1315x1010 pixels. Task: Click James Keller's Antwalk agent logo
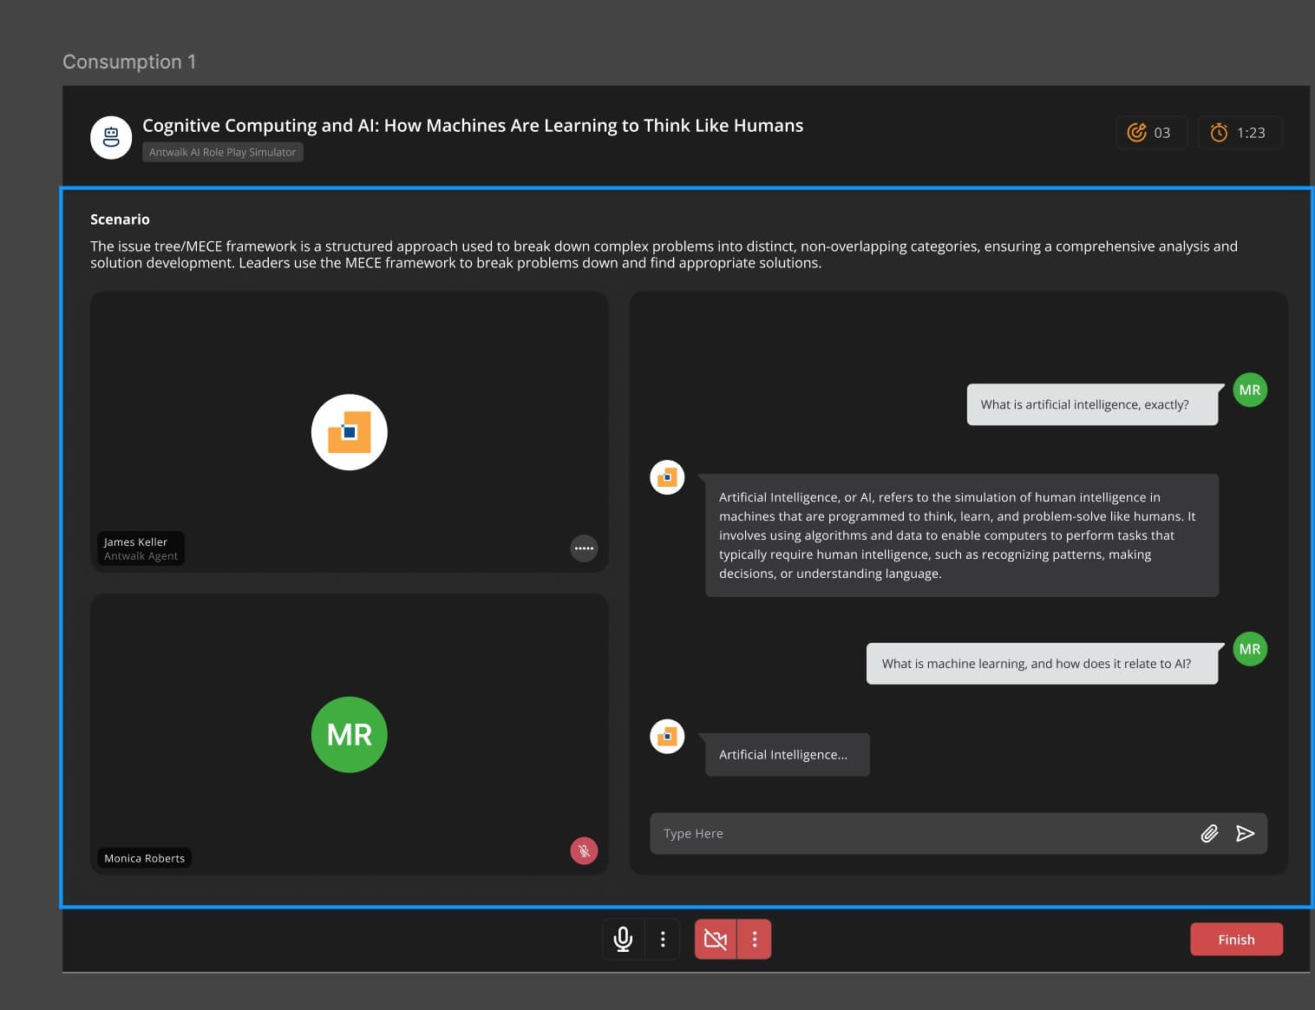click(349, 431)
